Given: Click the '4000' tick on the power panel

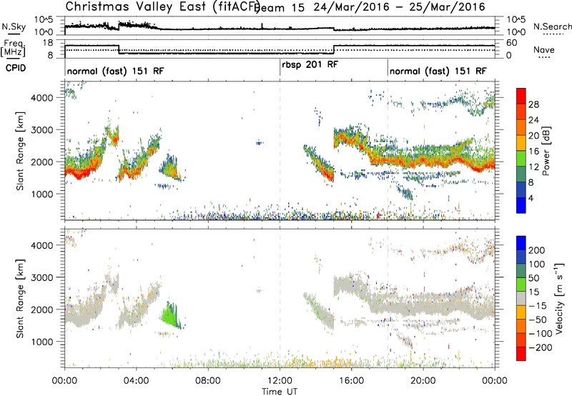Looking at the screenshot, I should coord(41,98).
